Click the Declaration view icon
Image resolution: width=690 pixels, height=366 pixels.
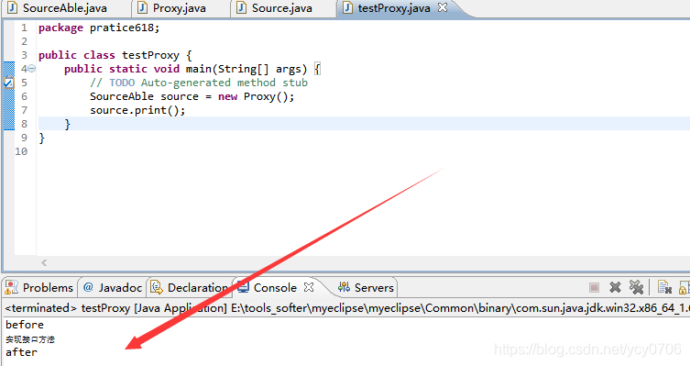(x=157, y=288)
